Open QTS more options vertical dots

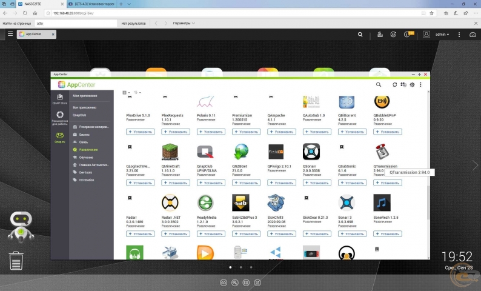(459, 35)
